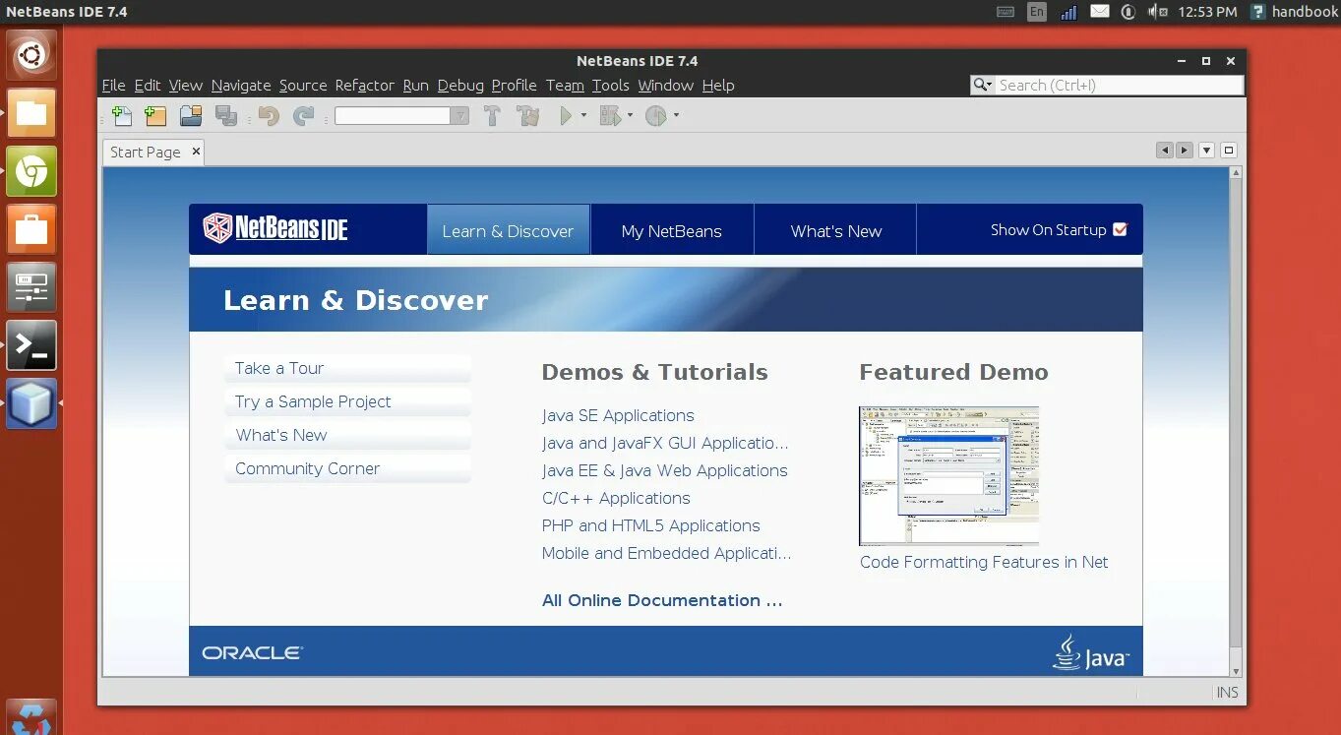
Task: Open the system settings sliders launcher icon
Action: 31,287
